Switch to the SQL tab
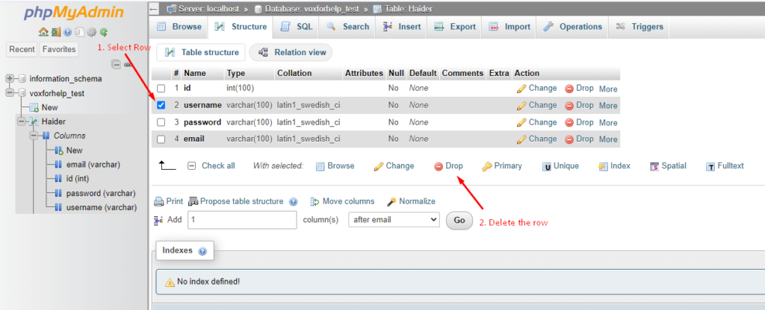The image size is (765, 310). click(x=296, y=27)
